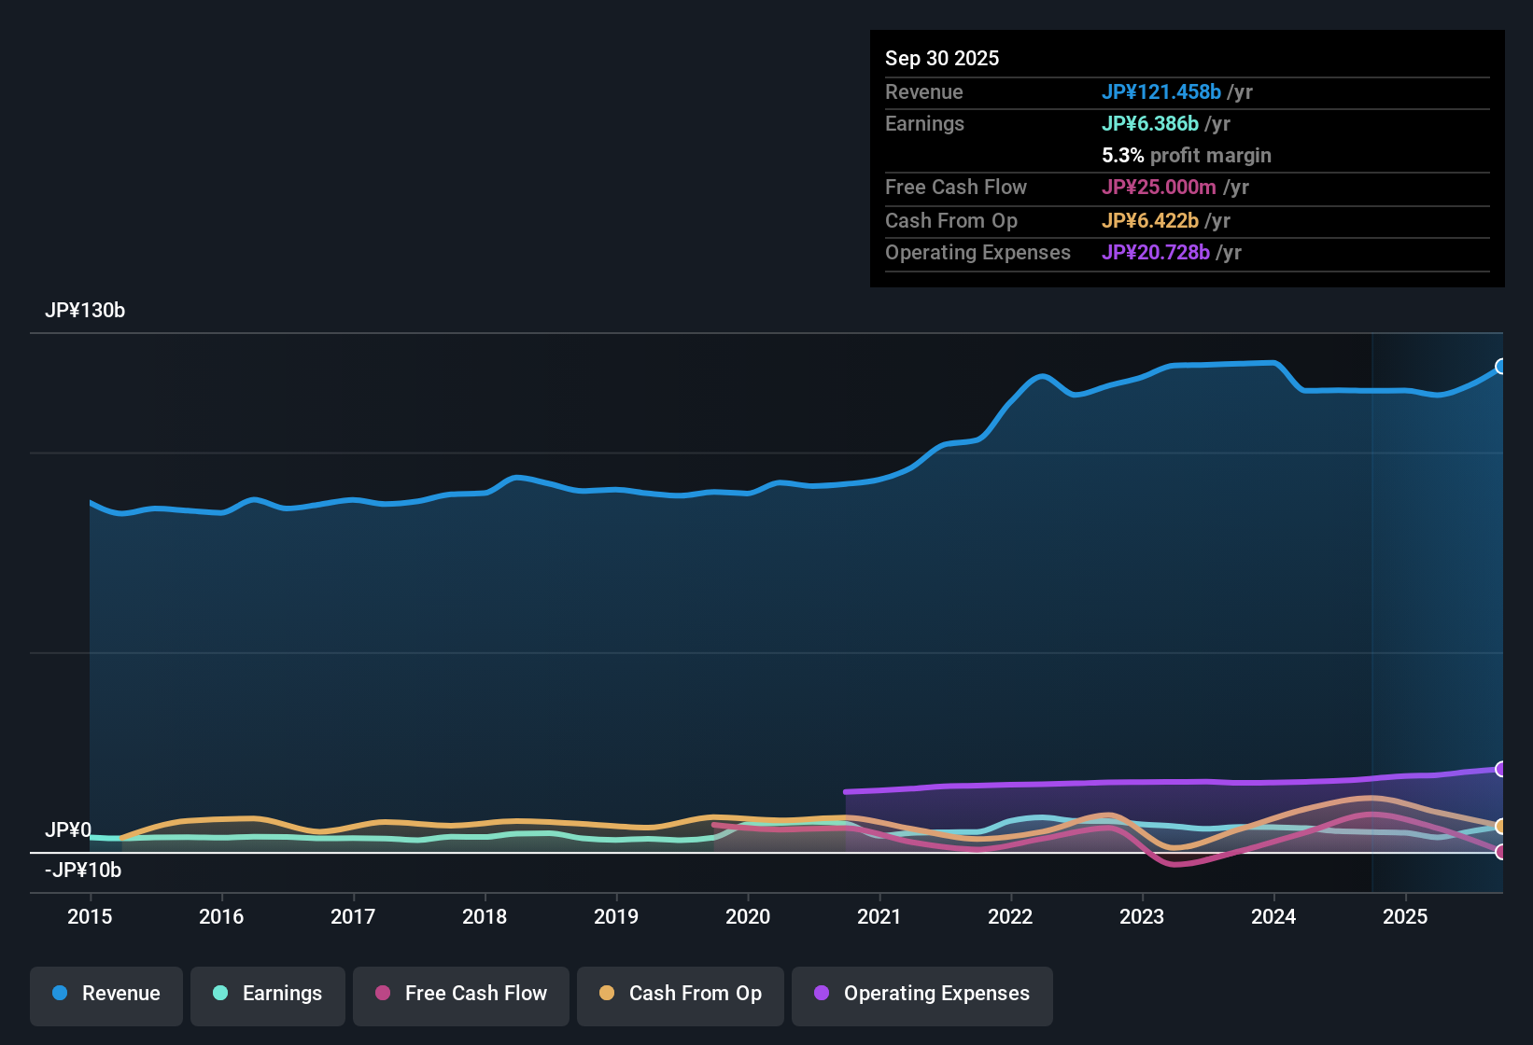Toggle the Earnings series visibility

point(267,994)
